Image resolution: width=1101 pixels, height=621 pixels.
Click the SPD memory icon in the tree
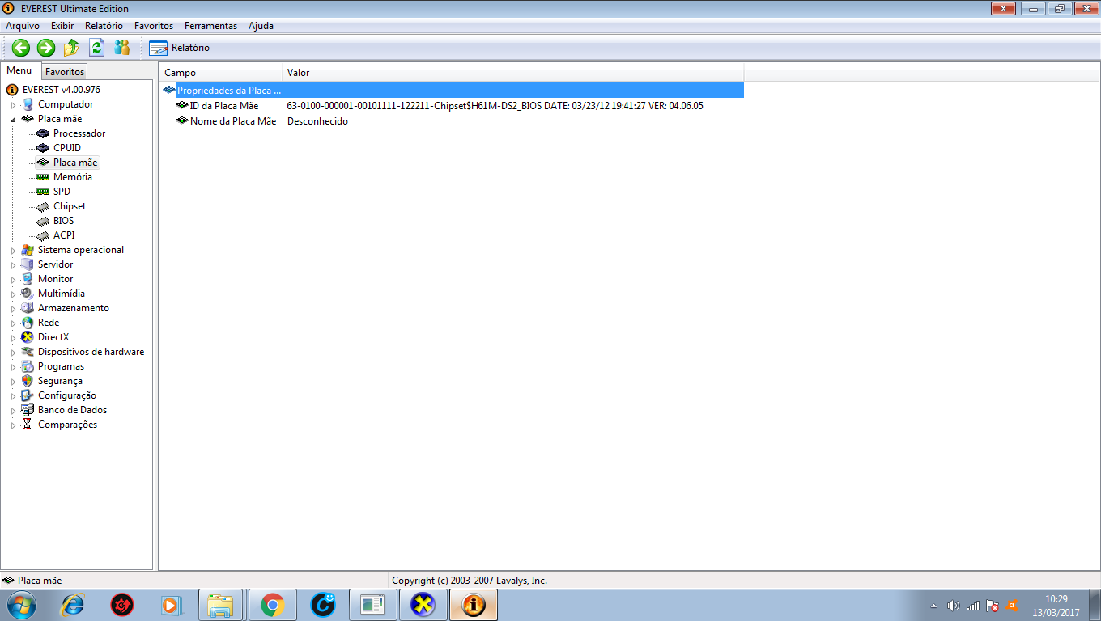tap(44, 192)
